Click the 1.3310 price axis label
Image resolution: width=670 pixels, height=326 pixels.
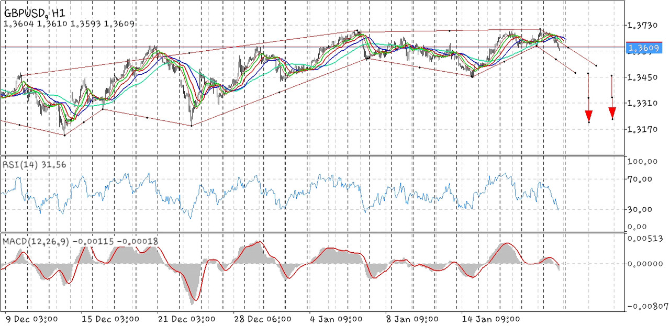[x=642, y=103]
